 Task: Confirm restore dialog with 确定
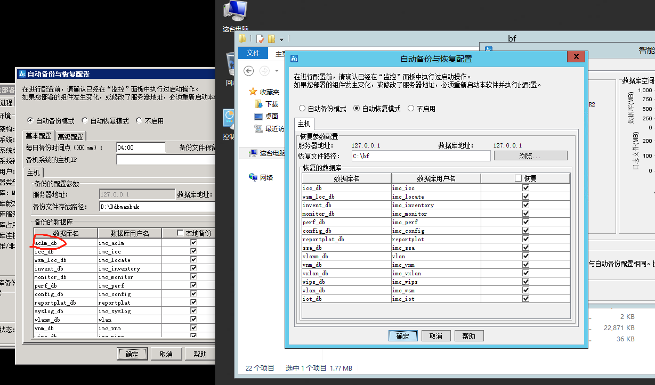click(x=403, y=336)
